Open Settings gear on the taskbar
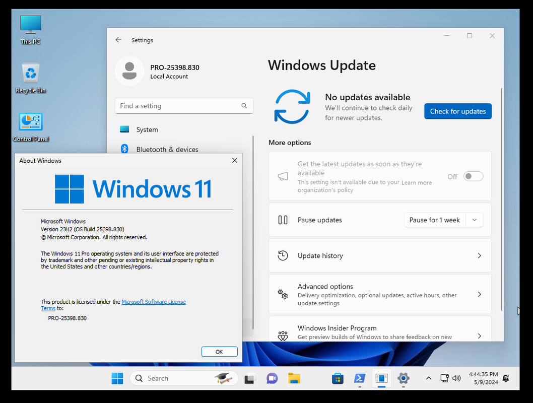The height and width of the screenshot is (403, 533). [x=403, y=378]
